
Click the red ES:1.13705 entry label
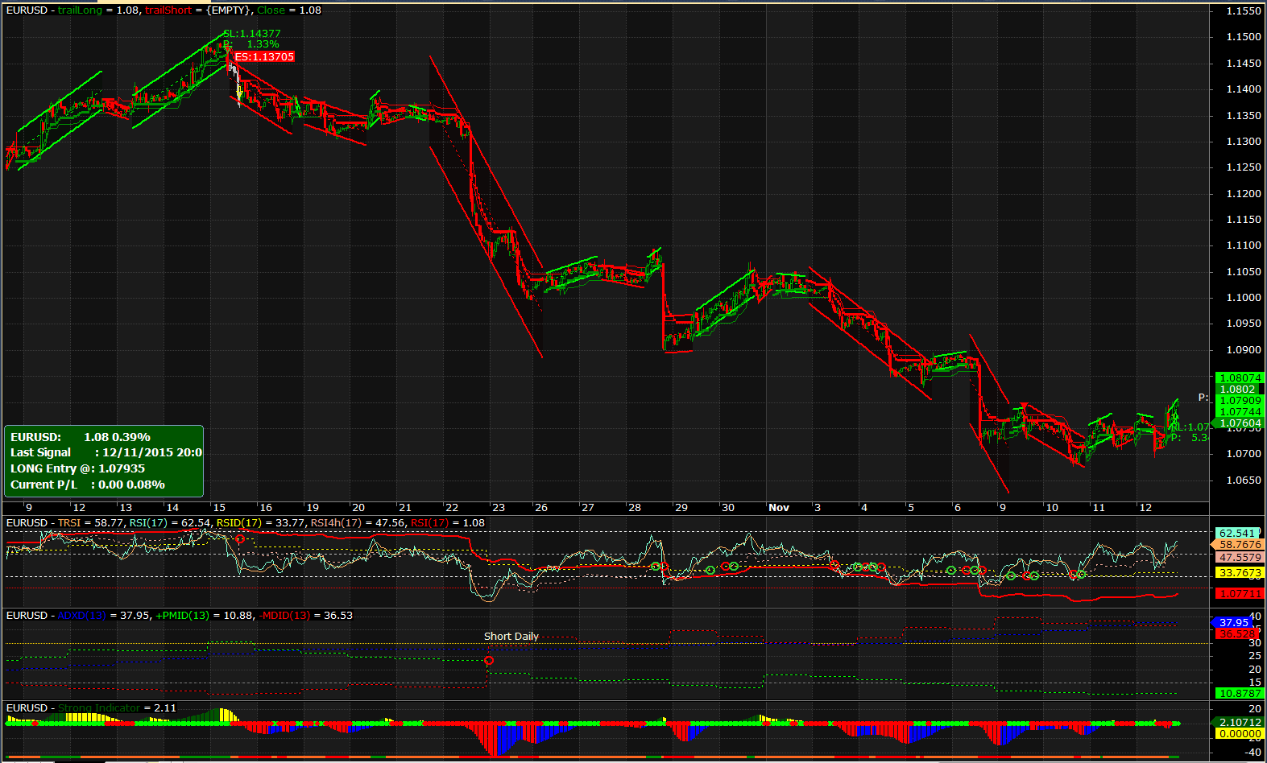[264, 57]
